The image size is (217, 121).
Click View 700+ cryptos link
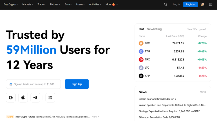tap(197, 29)
